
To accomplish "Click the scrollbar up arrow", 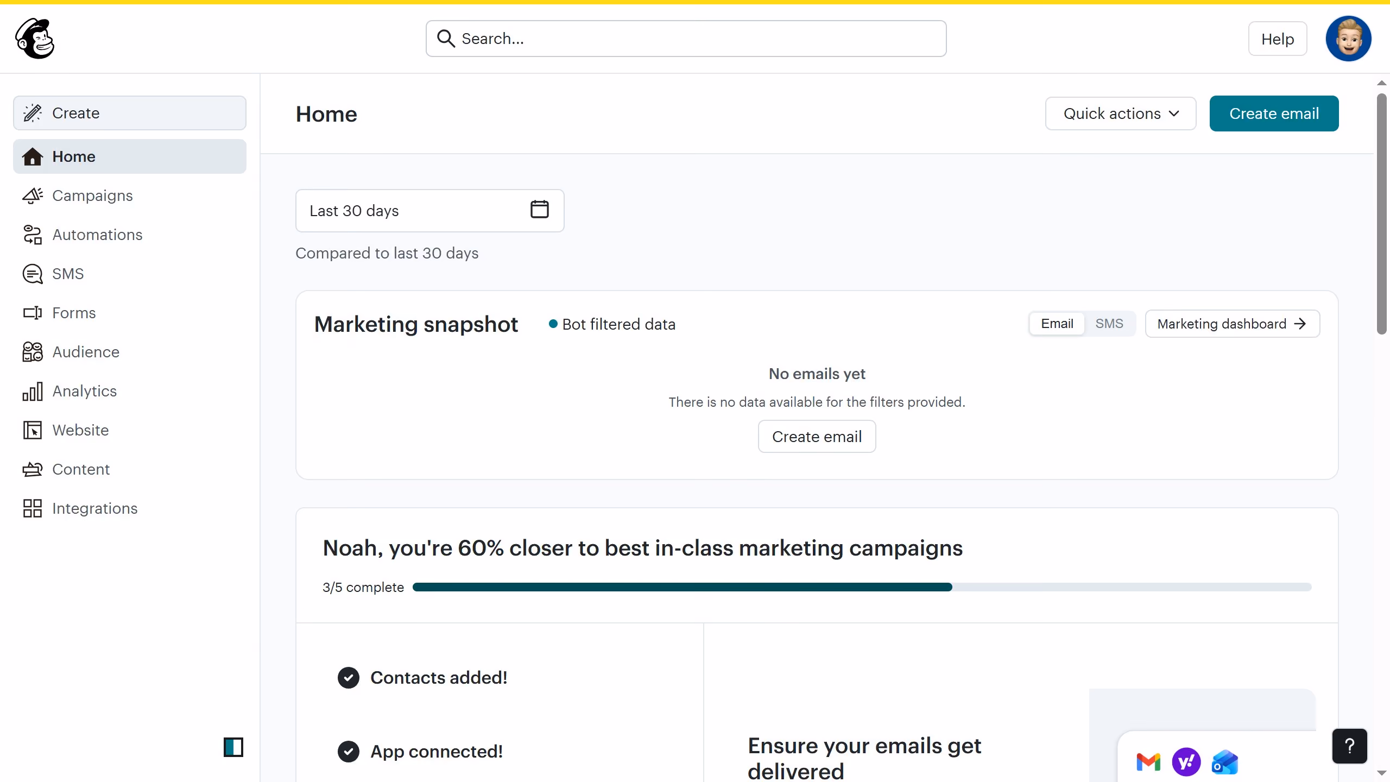I will click(1381, 83).
